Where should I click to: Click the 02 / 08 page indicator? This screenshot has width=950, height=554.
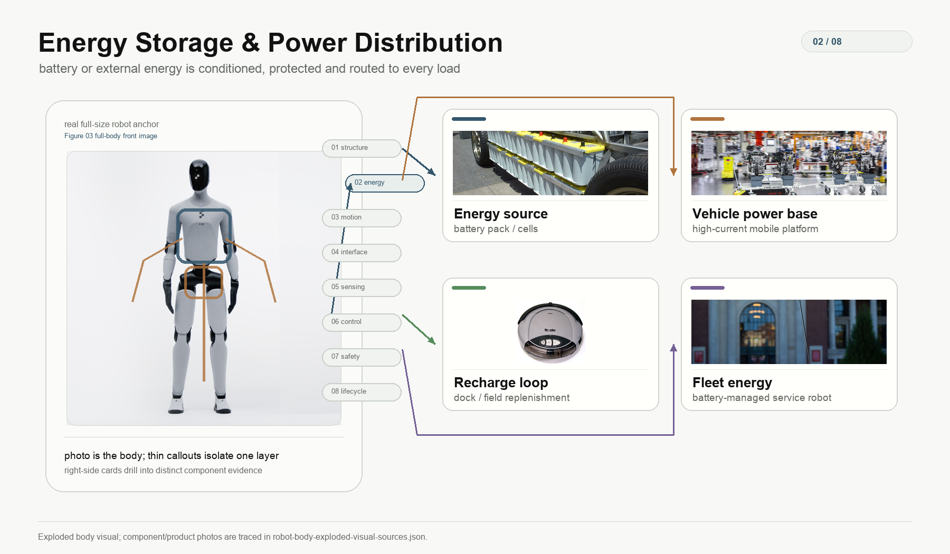pos(857,42)
